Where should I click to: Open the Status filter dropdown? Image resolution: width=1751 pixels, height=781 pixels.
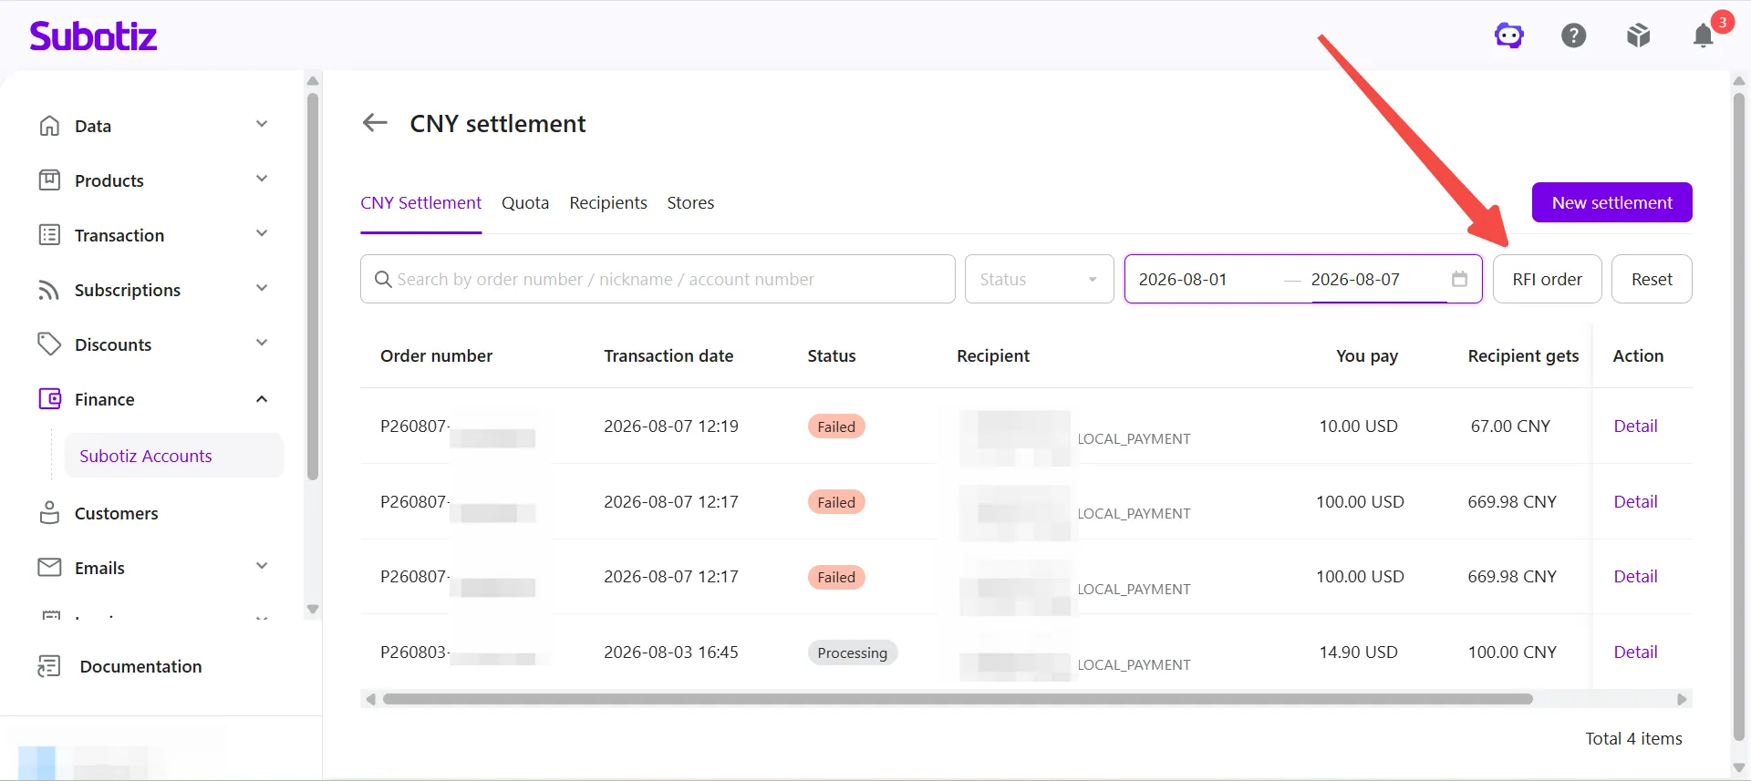coord(1039,279)
